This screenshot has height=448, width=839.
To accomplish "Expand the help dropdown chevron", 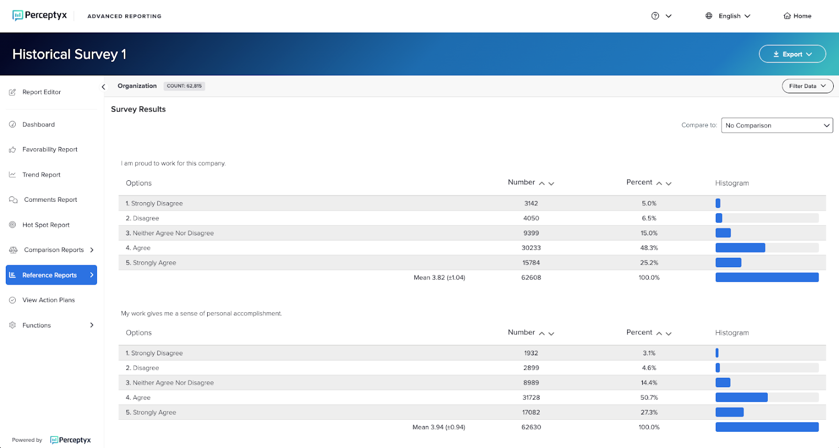I will pos(669,16).
